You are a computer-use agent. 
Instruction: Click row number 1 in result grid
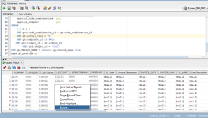[x=10, y=77]
